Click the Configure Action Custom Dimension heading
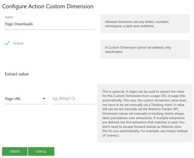Viewport: 194px width, 158px height. 48,6
